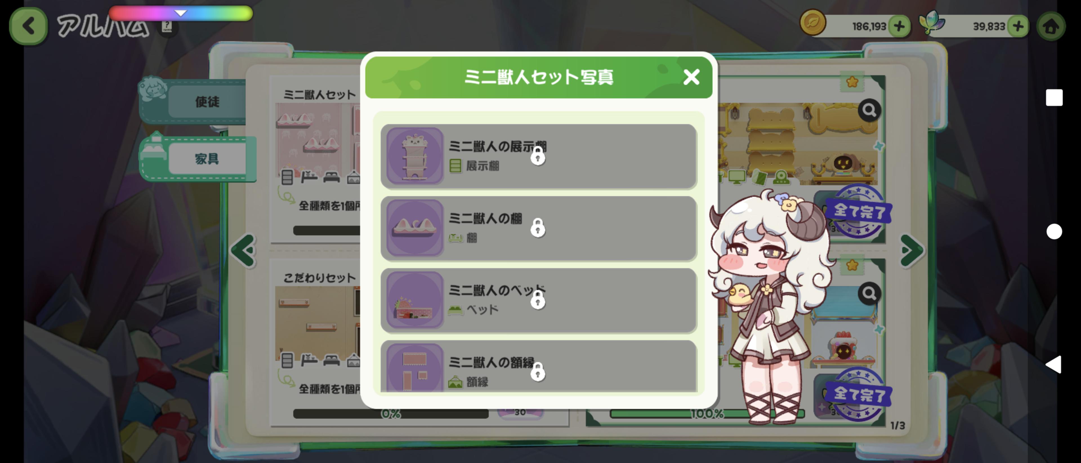The image size is (1081, 463).
Task: Add gold coins with plus button
Action: 899,26
